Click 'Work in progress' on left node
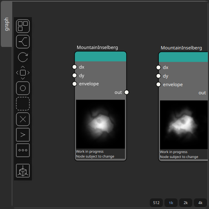209x209 pixels. tap(90, 151)
